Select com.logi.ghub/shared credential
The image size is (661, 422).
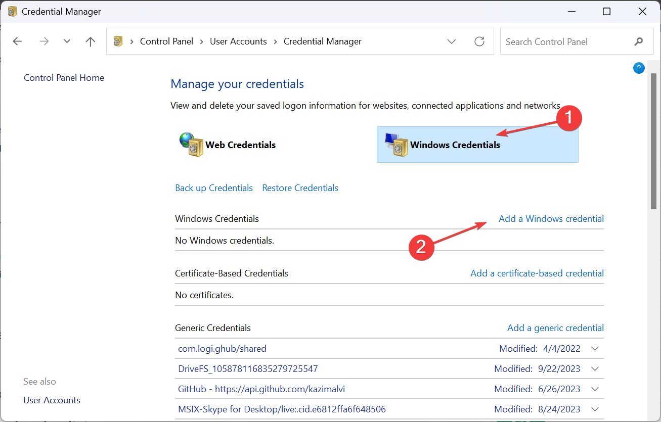[x=222, y=349]
